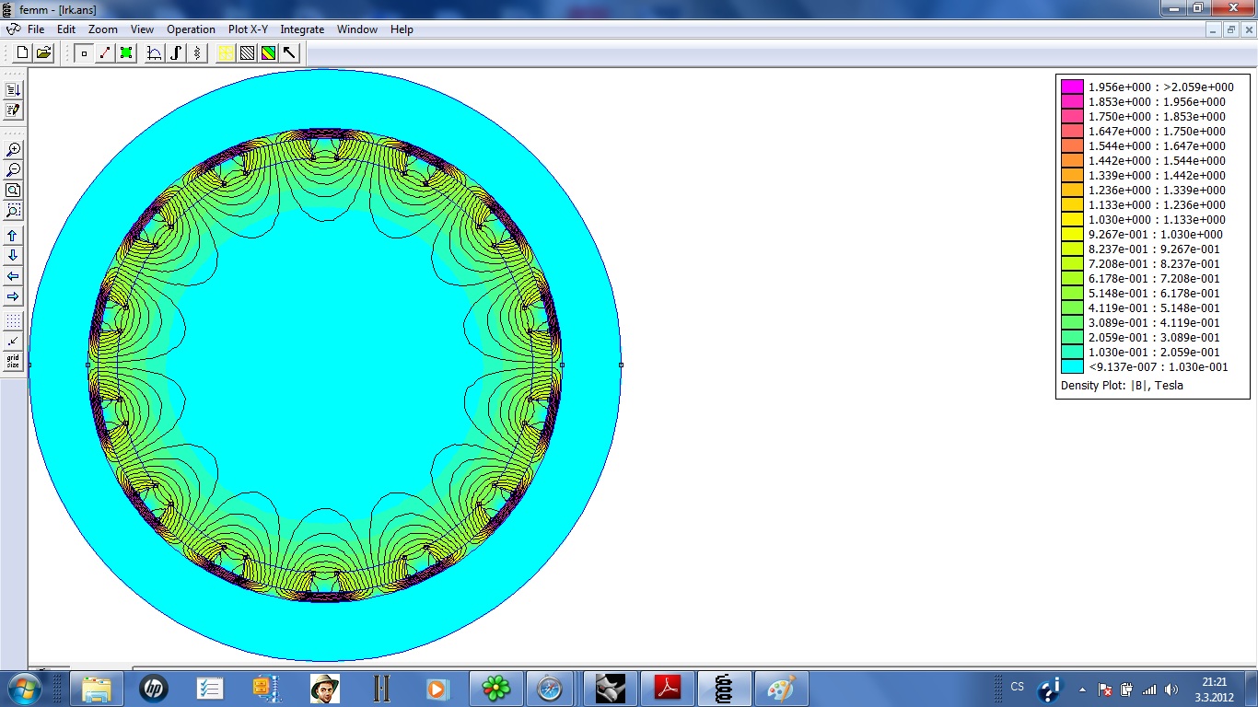Click the X-Y plot graph icon
The image size is (1258, 707).
pos(155,53)
